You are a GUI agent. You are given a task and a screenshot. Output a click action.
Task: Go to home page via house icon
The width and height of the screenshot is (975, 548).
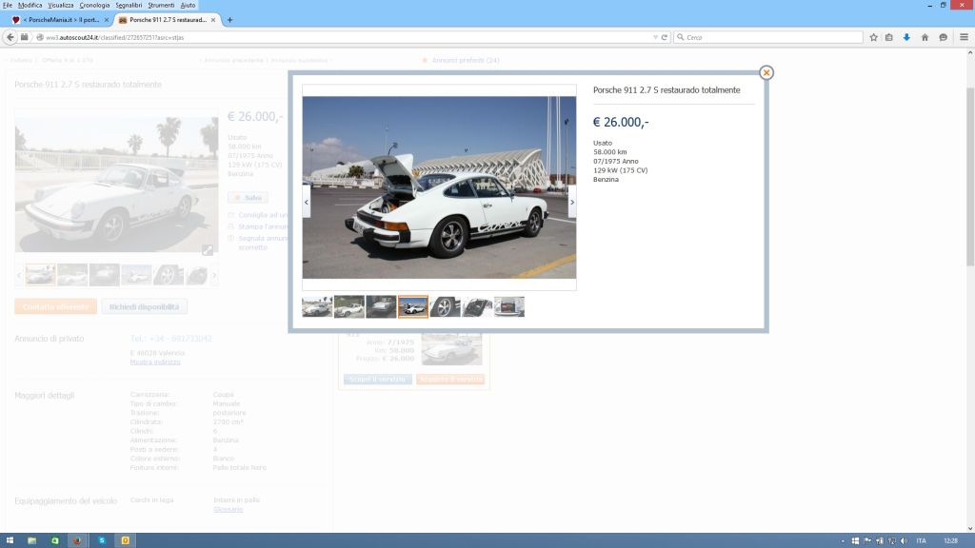(925, 37)
